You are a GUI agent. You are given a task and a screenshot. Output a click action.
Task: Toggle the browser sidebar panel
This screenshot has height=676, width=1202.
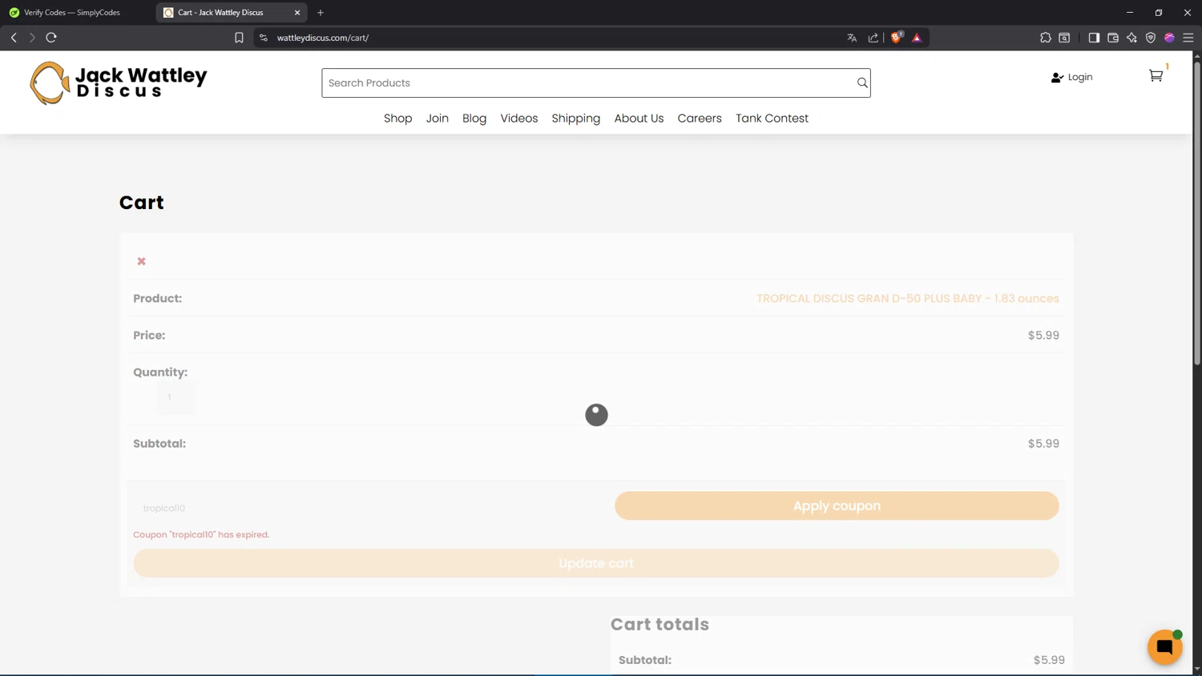[1094, 38]
